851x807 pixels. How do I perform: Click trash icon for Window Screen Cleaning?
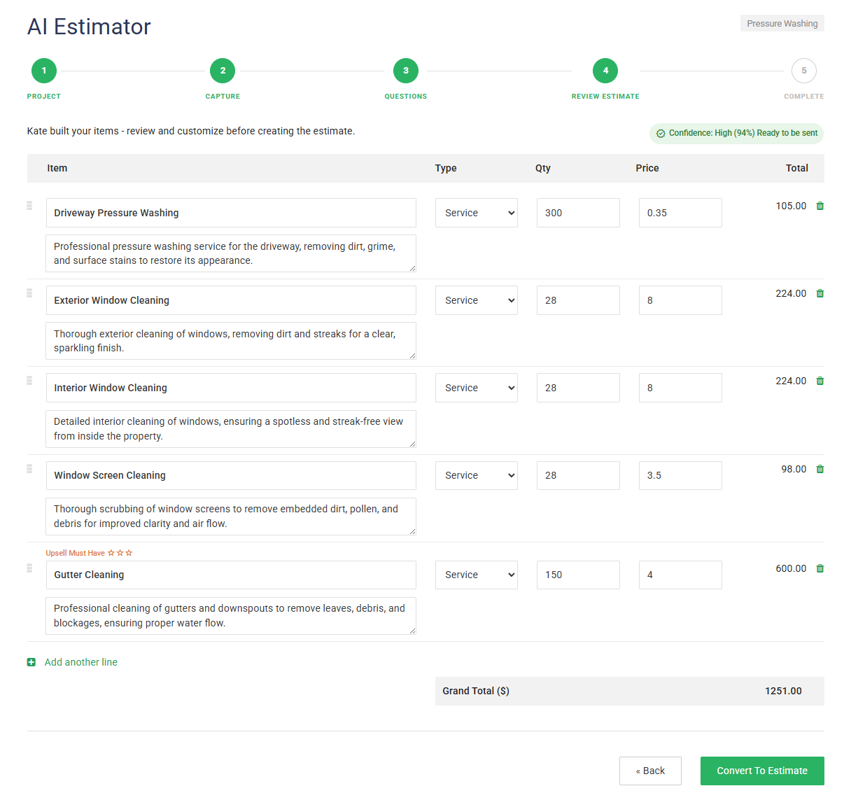820,469
